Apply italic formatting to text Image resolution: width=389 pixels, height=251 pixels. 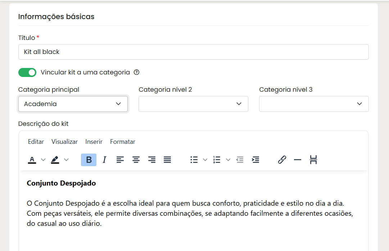(x=104, y=160)
